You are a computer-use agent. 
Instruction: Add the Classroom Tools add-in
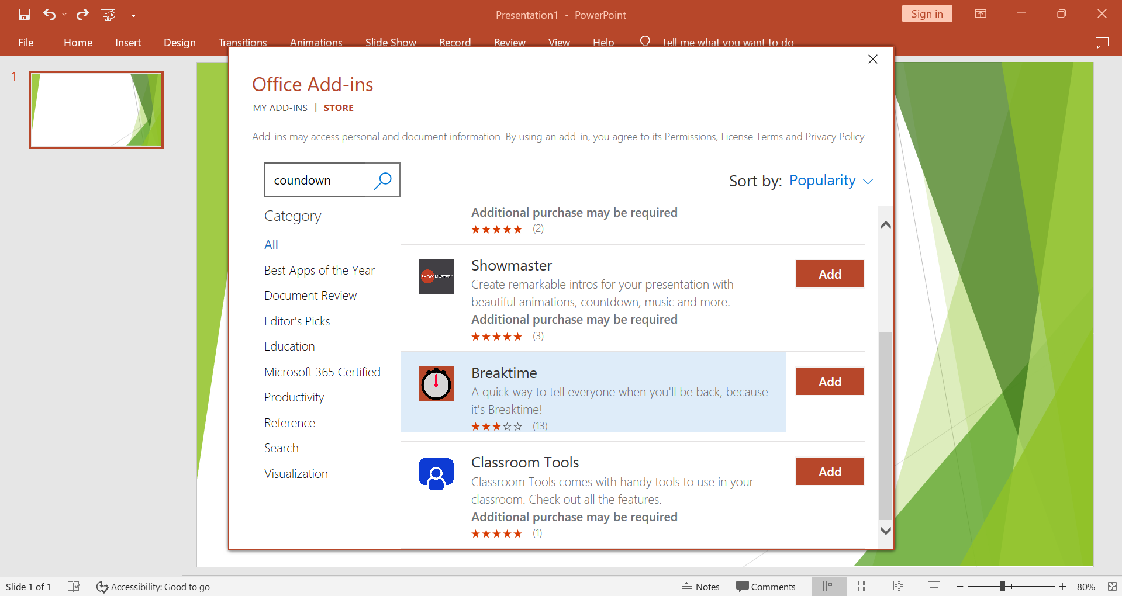[x=830, y=472]
